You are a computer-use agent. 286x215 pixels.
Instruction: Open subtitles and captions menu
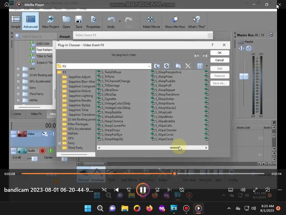[x=230, y=190]
